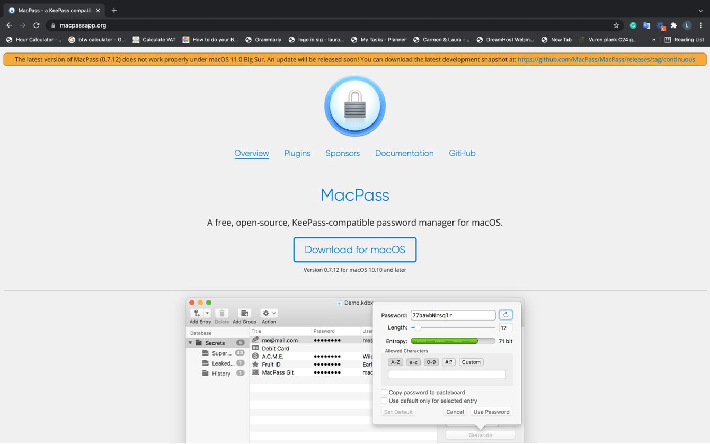The width and height of the screenshot is (710, 444).
Task: Click the Generate button
Action: click(481, 435)
